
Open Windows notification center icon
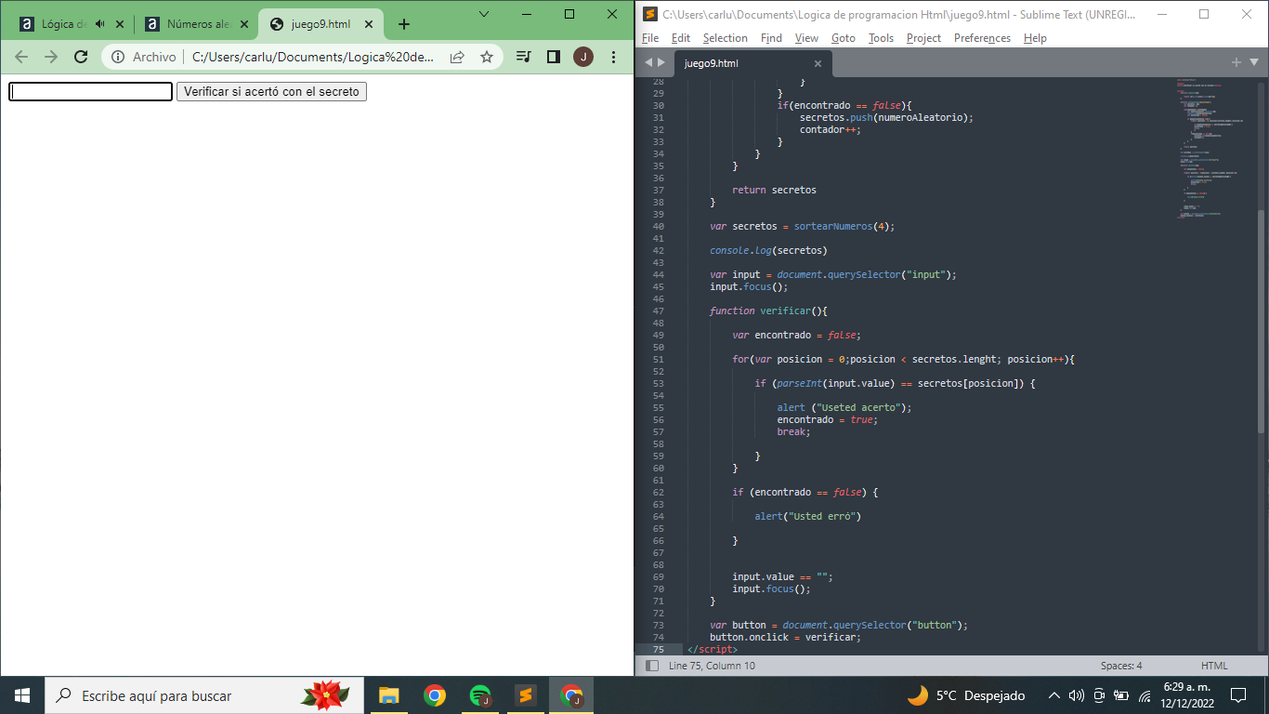[x=1238, y=695]
